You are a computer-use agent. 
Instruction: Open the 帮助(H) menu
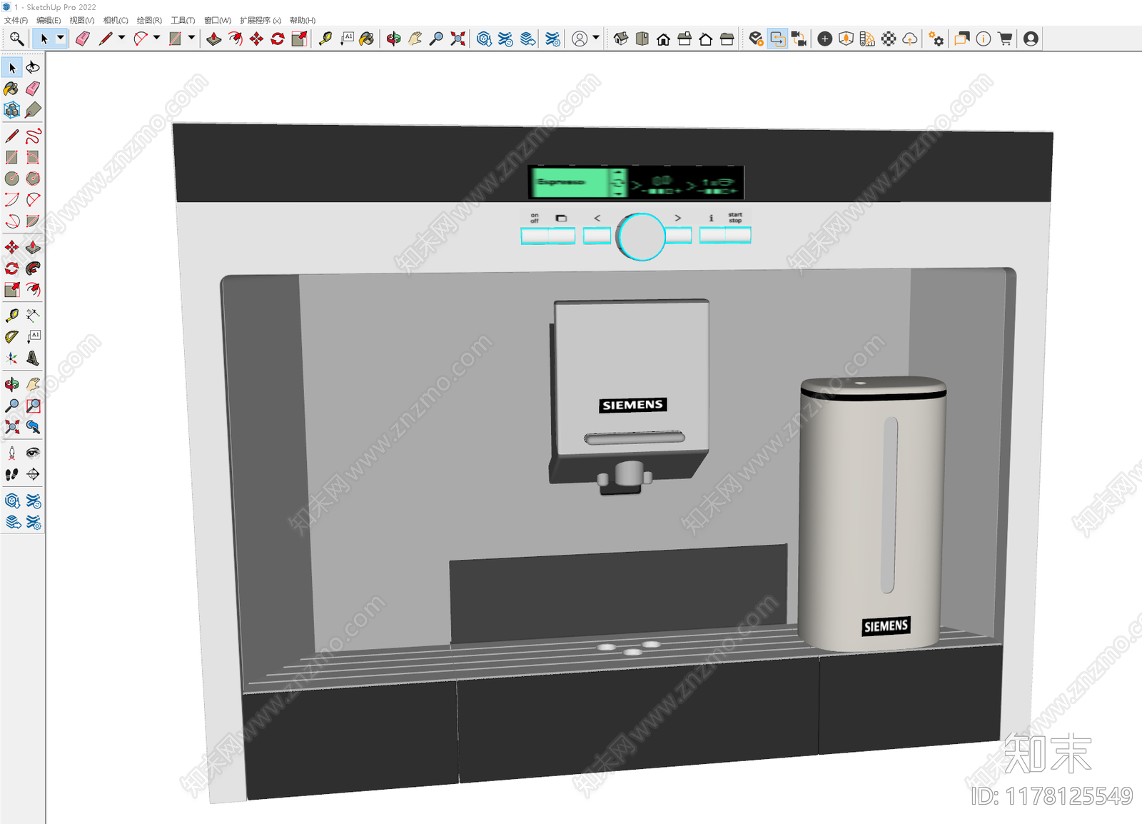[x=303, y=20]
